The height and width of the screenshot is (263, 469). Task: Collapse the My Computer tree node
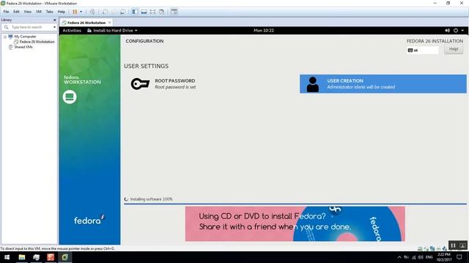[x=5, y=37]
